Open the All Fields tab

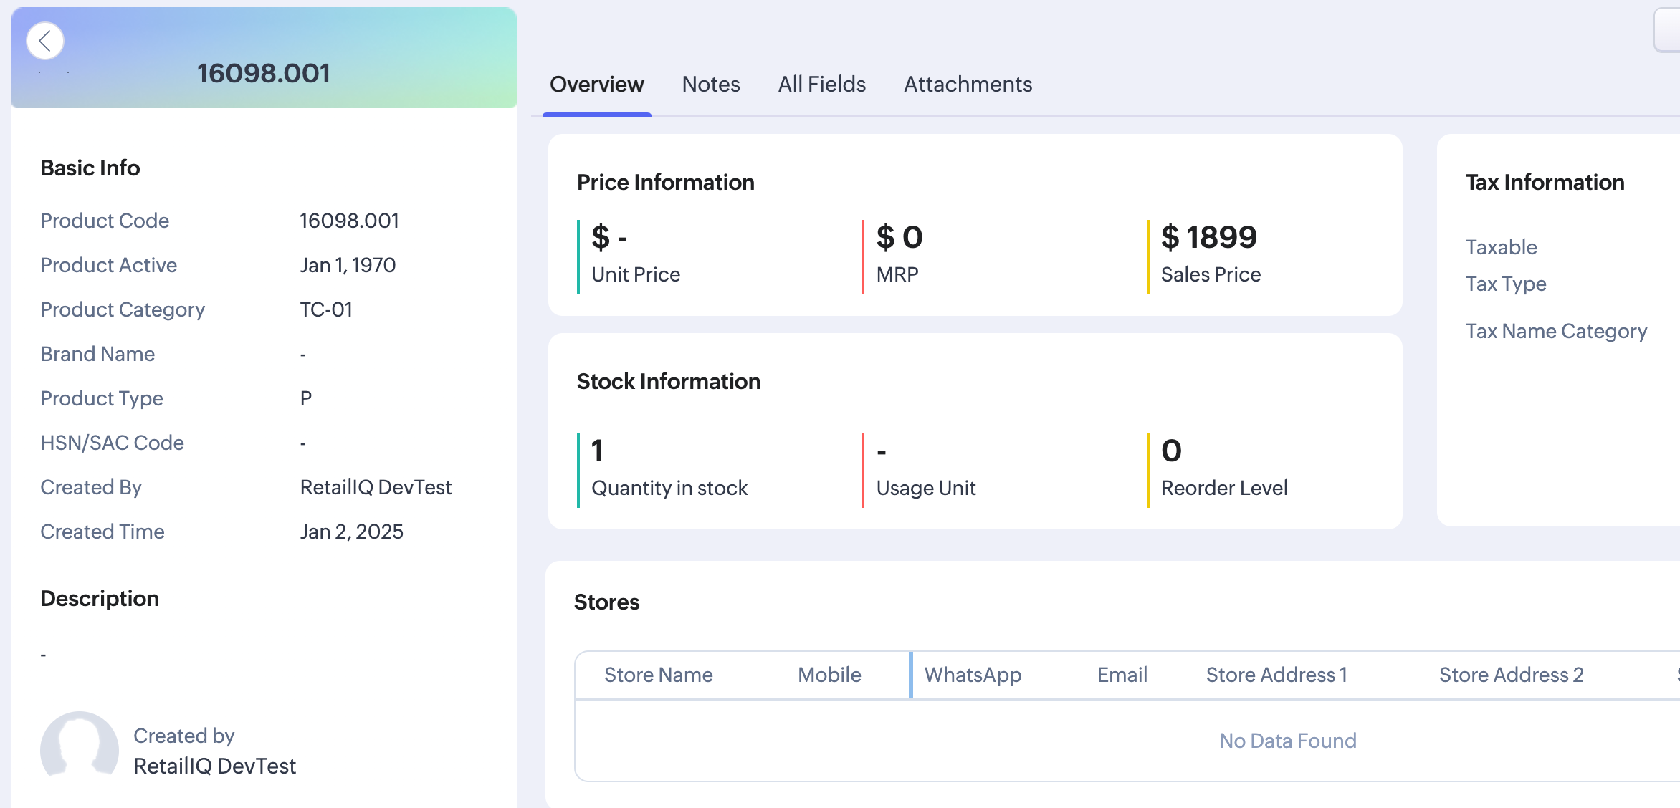[822, 85]
